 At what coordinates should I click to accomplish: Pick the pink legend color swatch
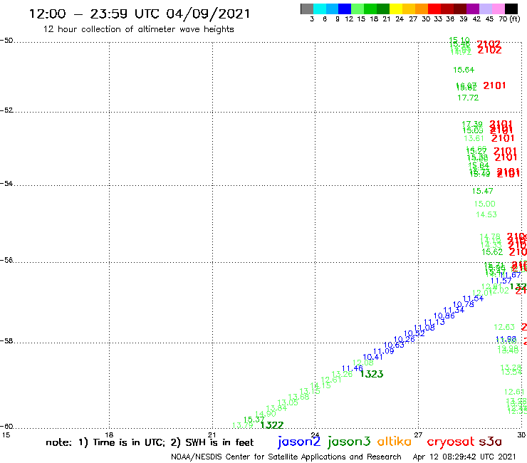[498, 9]
